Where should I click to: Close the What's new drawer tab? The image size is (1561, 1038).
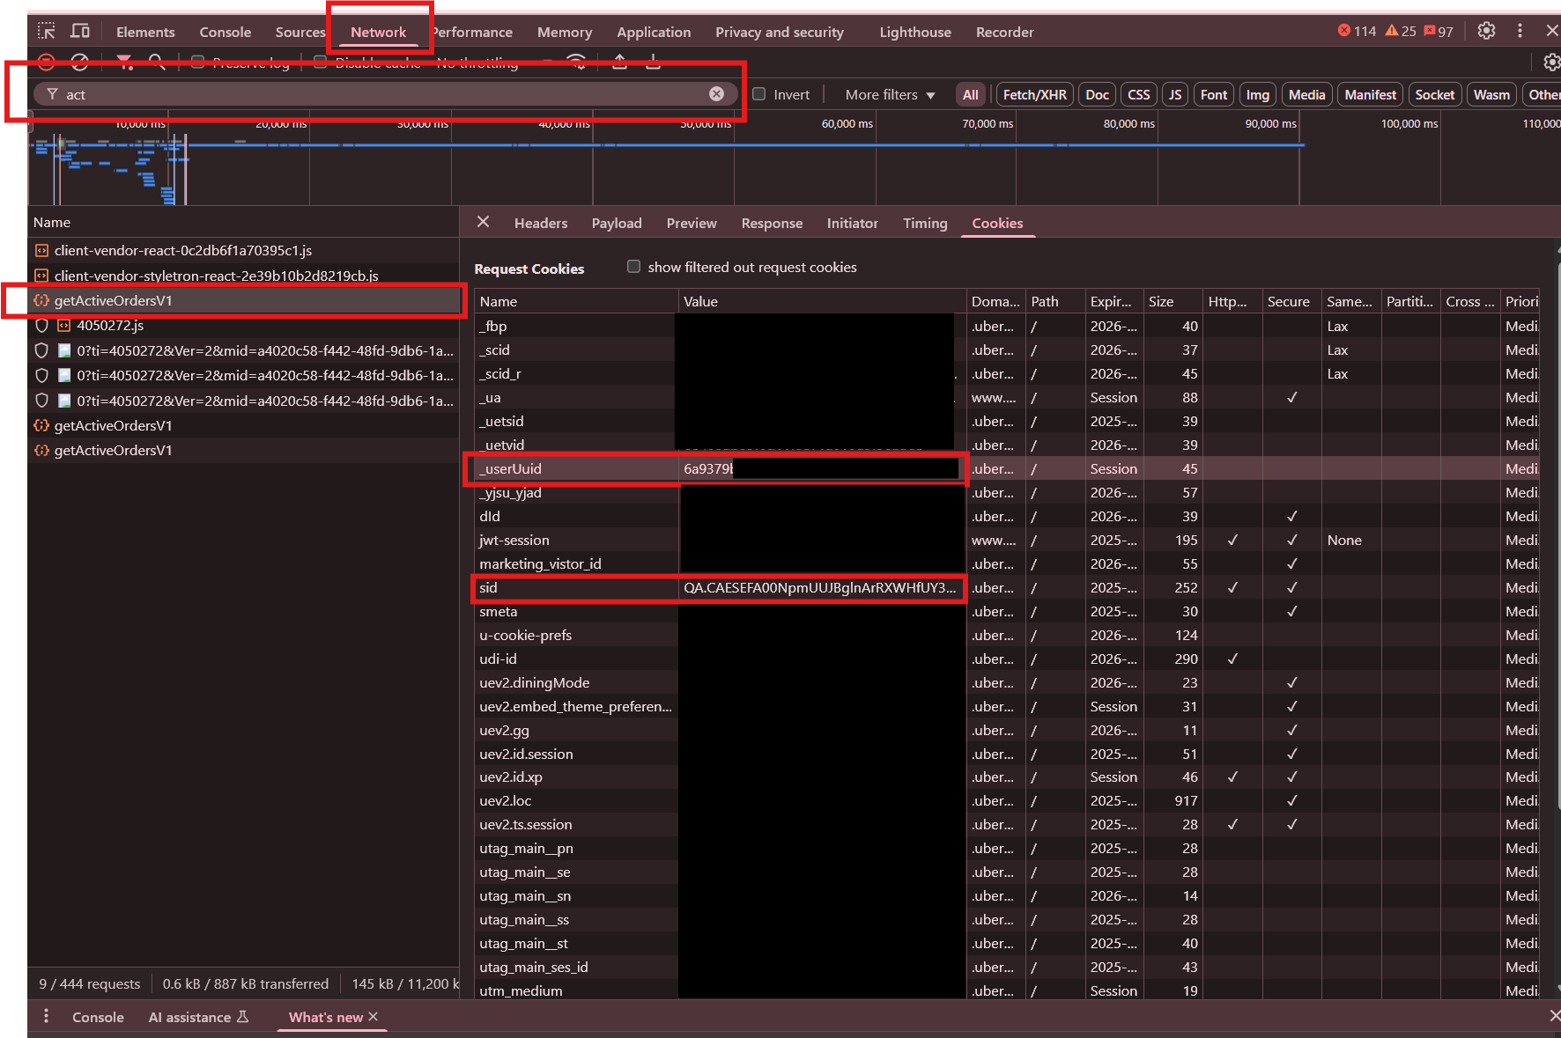(374, 1017)
